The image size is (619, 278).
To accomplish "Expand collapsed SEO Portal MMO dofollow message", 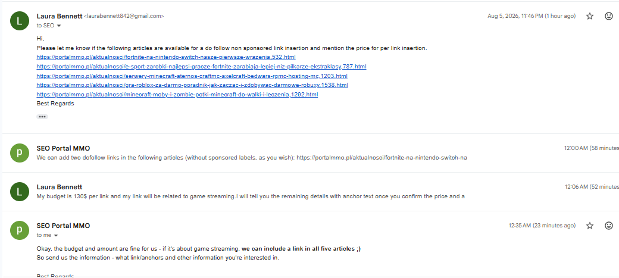I will pos(310,153).
